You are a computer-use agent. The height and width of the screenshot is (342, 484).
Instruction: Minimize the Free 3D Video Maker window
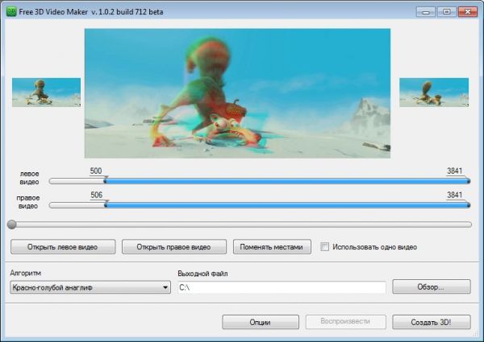click(x=426, y=12)
